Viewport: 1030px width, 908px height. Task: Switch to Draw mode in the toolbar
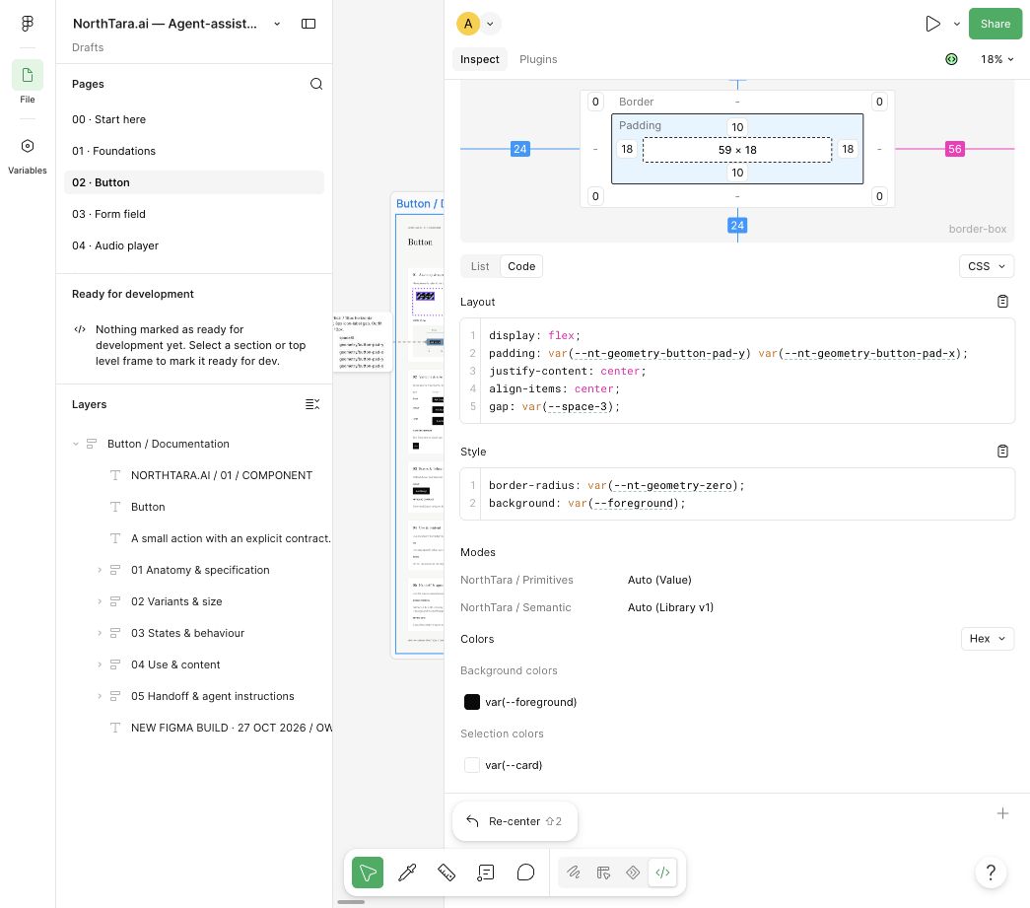click(574, 873)
